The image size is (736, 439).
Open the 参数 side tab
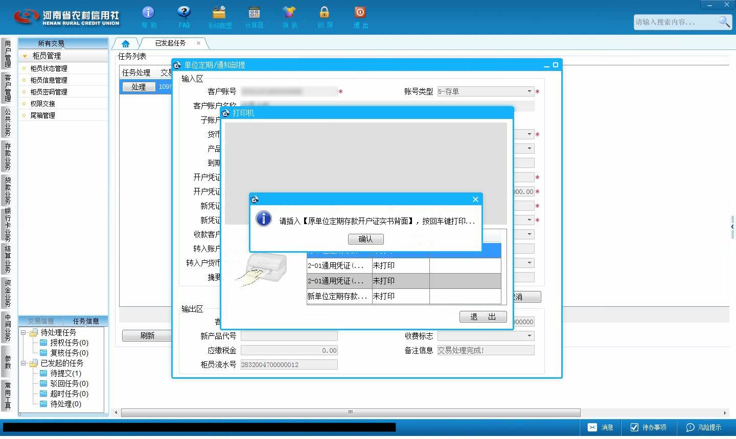(7, 361)
